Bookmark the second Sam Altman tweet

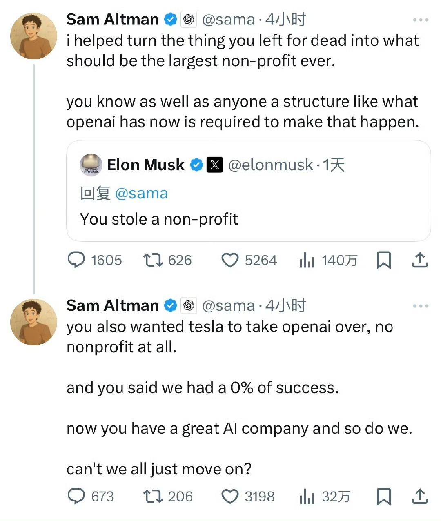coord(383,497)
